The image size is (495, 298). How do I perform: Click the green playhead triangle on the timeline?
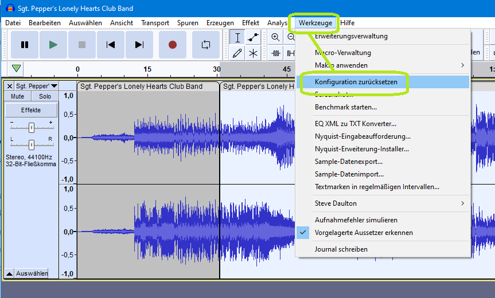16,68
